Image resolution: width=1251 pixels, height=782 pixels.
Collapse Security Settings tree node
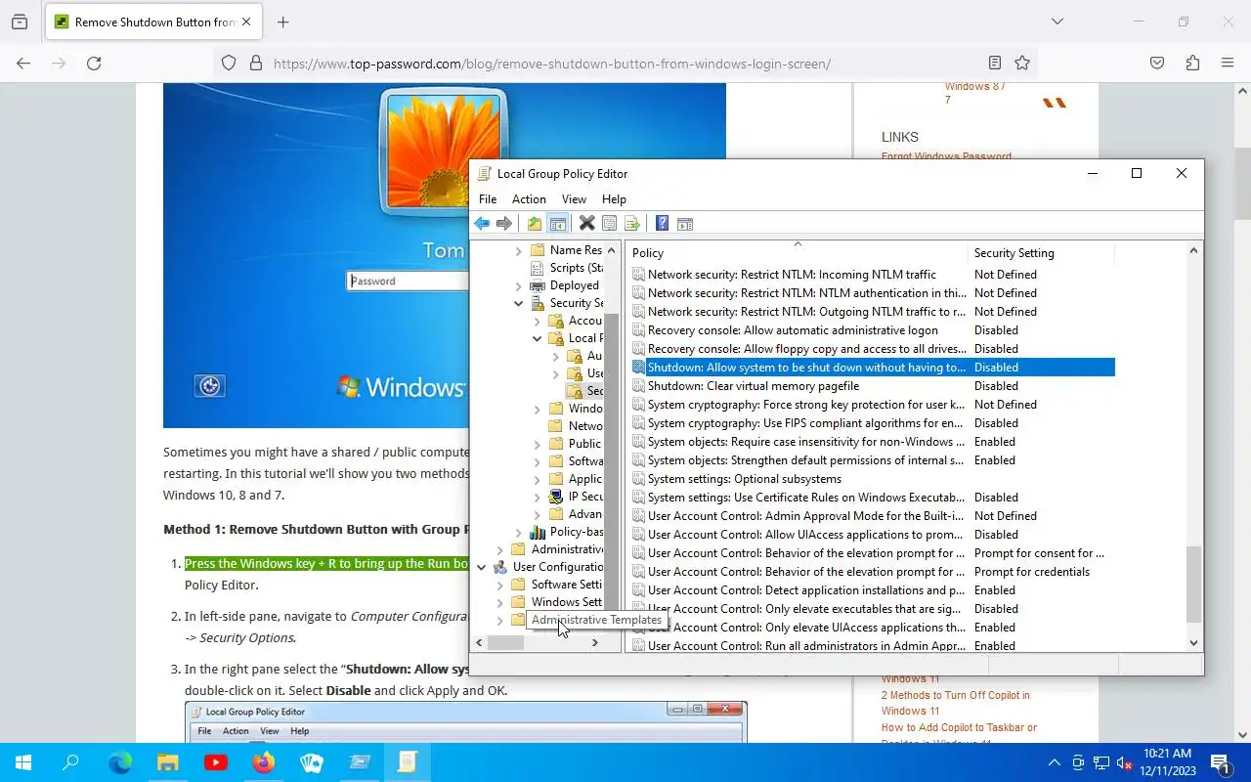pyautogui.click(x=518, y=303)
